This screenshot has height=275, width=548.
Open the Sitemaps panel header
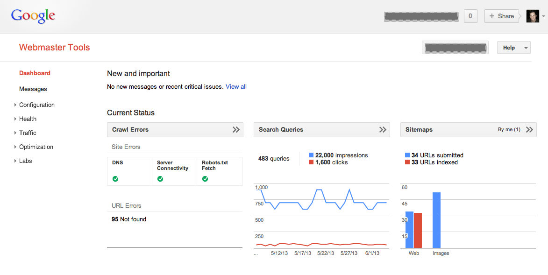[x=468, y=130]
